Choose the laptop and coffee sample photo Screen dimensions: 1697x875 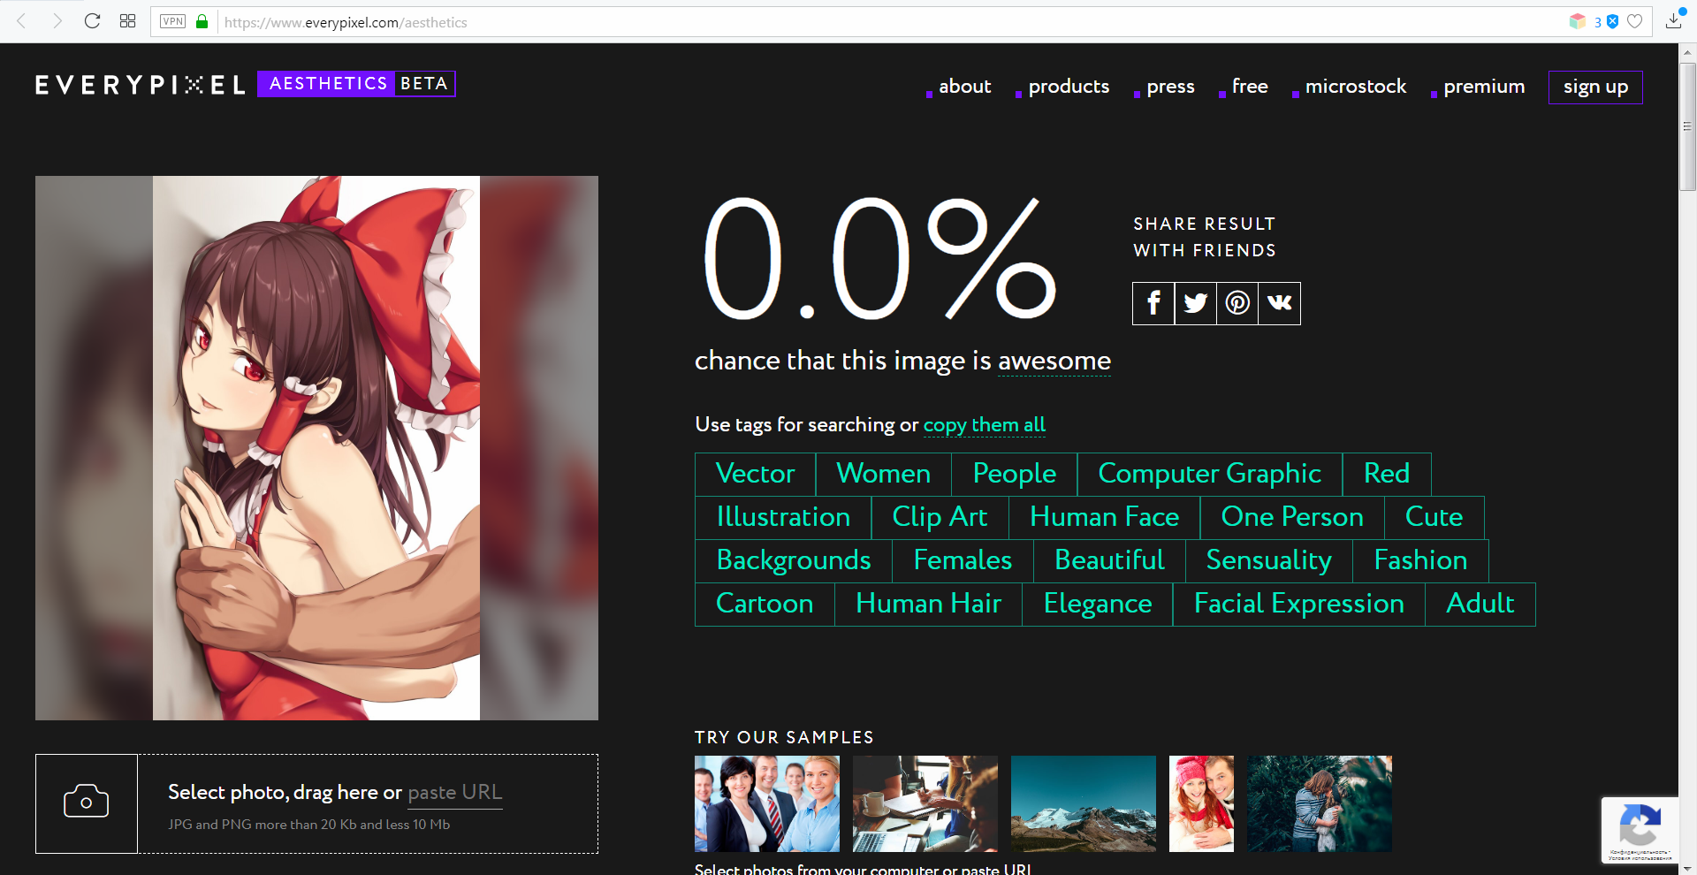click(x=925, y=803)
